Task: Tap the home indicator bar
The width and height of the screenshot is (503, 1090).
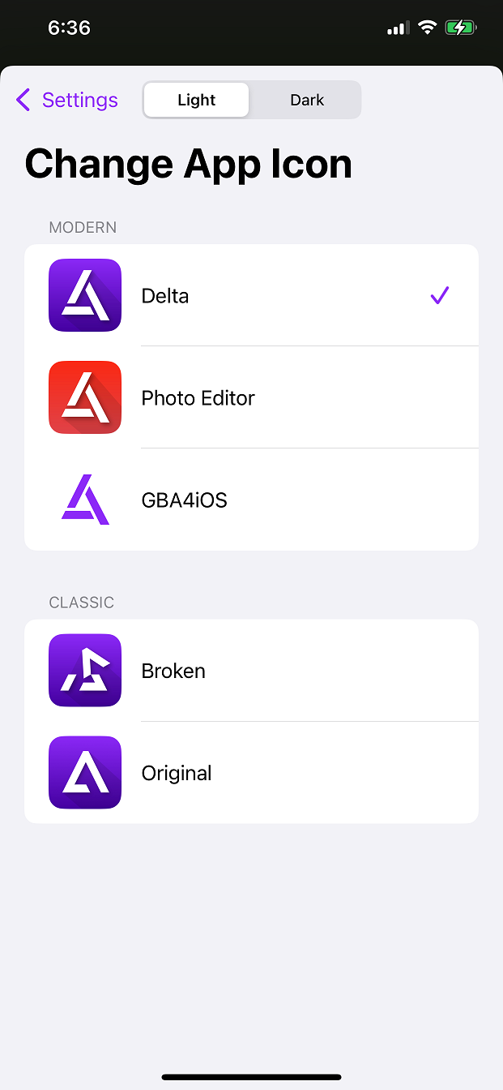Action: 251,1077
